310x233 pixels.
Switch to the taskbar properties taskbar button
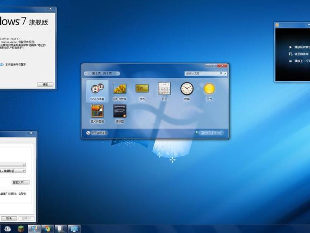click(61, 229)
